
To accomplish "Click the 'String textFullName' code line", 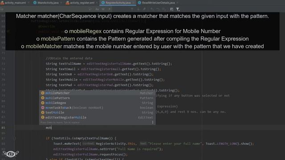I will (x=109, y=64).
